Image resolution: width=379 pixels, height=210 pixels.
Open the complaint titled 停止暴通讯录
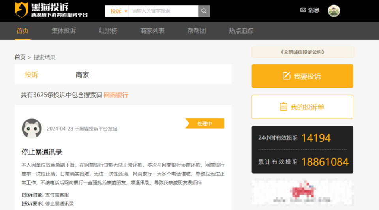coord(42,152)
